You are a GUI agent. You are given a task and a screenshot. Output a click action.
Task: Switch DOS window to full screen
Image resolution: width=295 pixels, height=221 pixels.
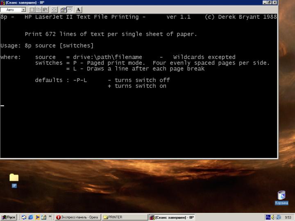pyautogui.click(x=54, y=9)
